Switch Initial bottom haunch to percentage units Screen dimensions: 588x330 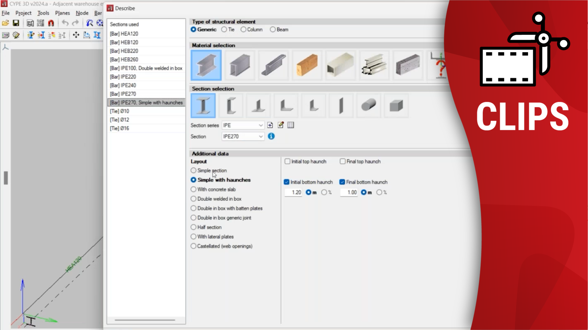[324, 193]
